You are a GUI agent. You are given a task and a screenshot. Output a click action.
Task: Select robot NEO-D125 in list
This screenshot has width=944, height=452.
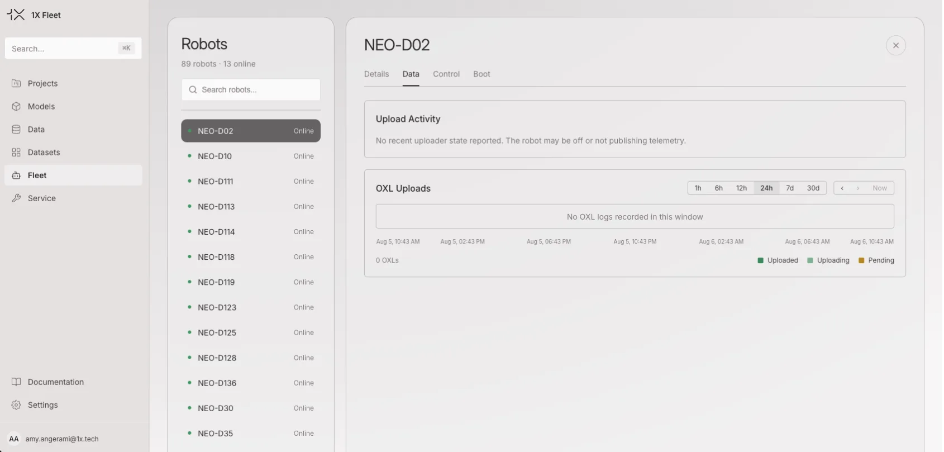(251, 332)
